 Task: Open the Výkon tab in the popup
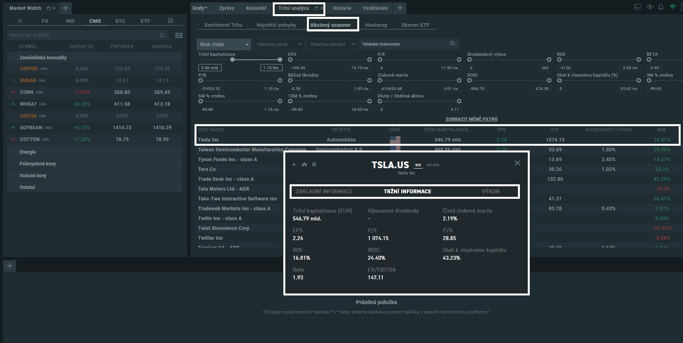[x=490, y=191]
